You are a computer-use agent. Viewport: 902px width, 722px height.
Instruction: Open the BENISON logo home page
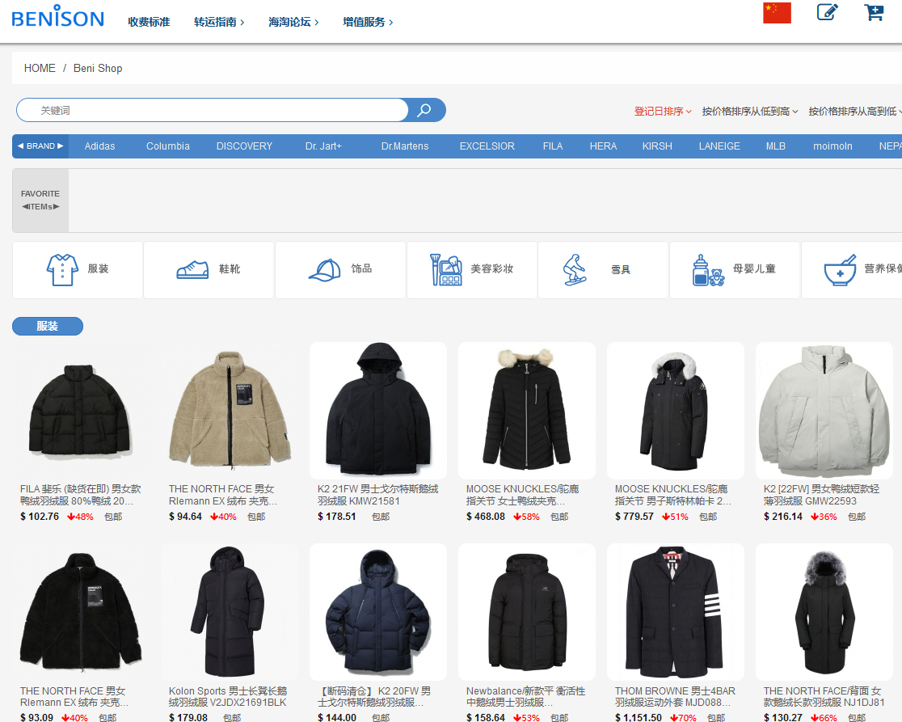(x=57, y=16)
